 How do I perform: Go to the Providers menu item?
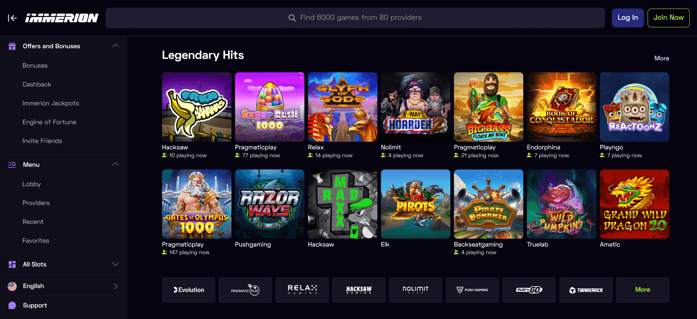(36, 203)
